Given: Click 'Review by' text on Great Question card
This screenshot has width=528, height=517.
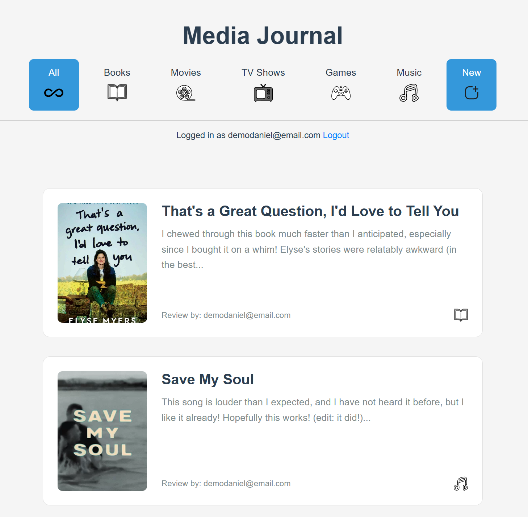Looking at the screenshot, I should [x=226, y=315].
